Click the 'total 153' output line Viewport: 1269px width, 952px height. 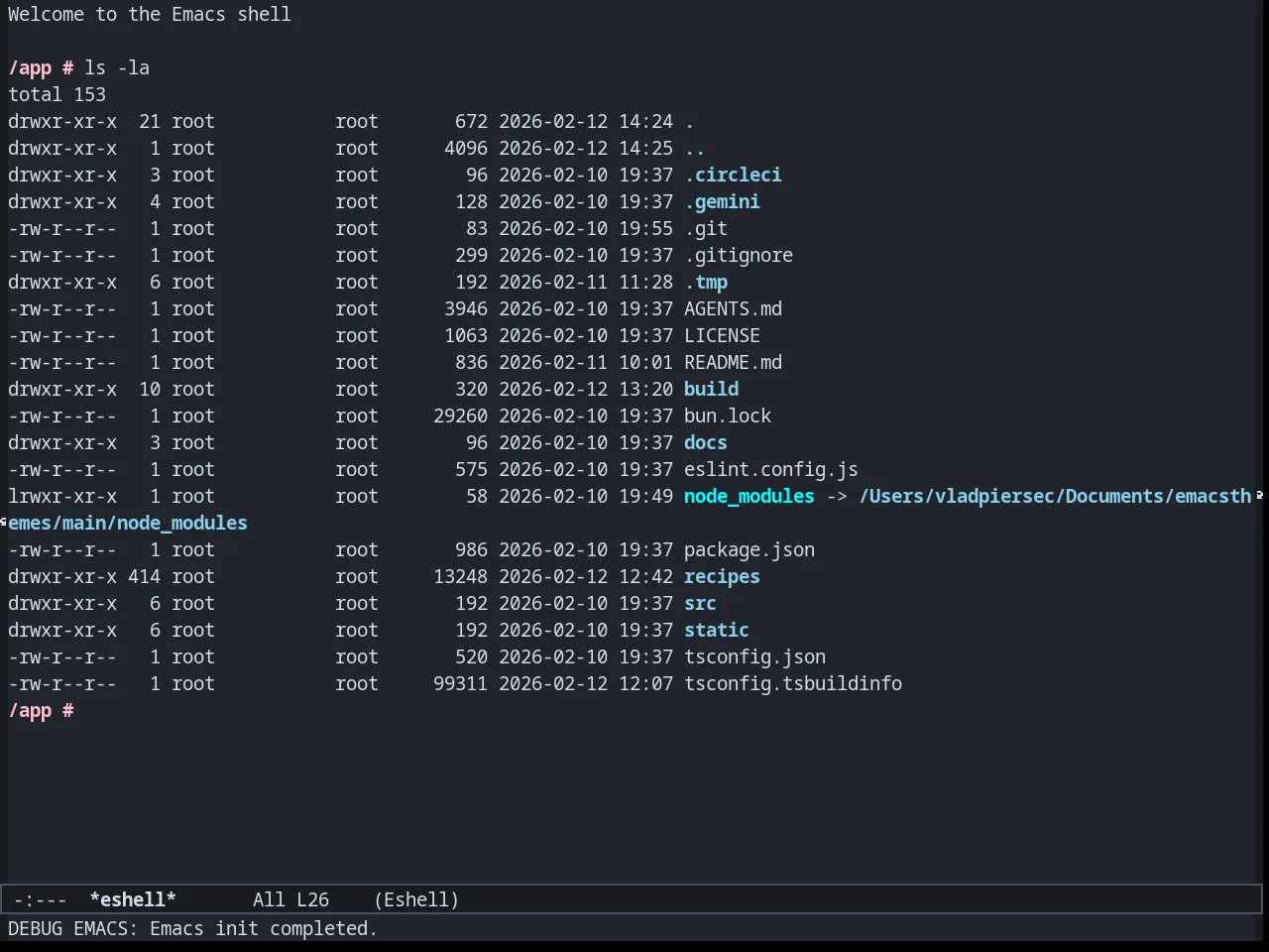coord(57,94)
